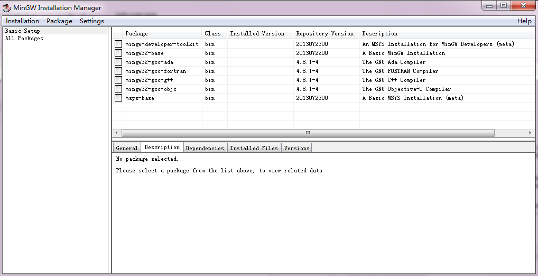The height and width of the screenshot is (276, 538).
Task: Select the mingw-developer-toolkit package name
Action: coord(162,44)
